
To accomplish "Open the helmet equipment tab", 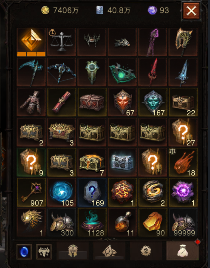I will (73, 251).
